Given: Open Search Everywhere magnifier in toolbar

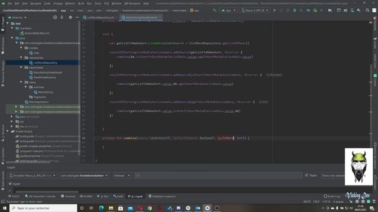Looking at the screenshot, I should [367, 11].
